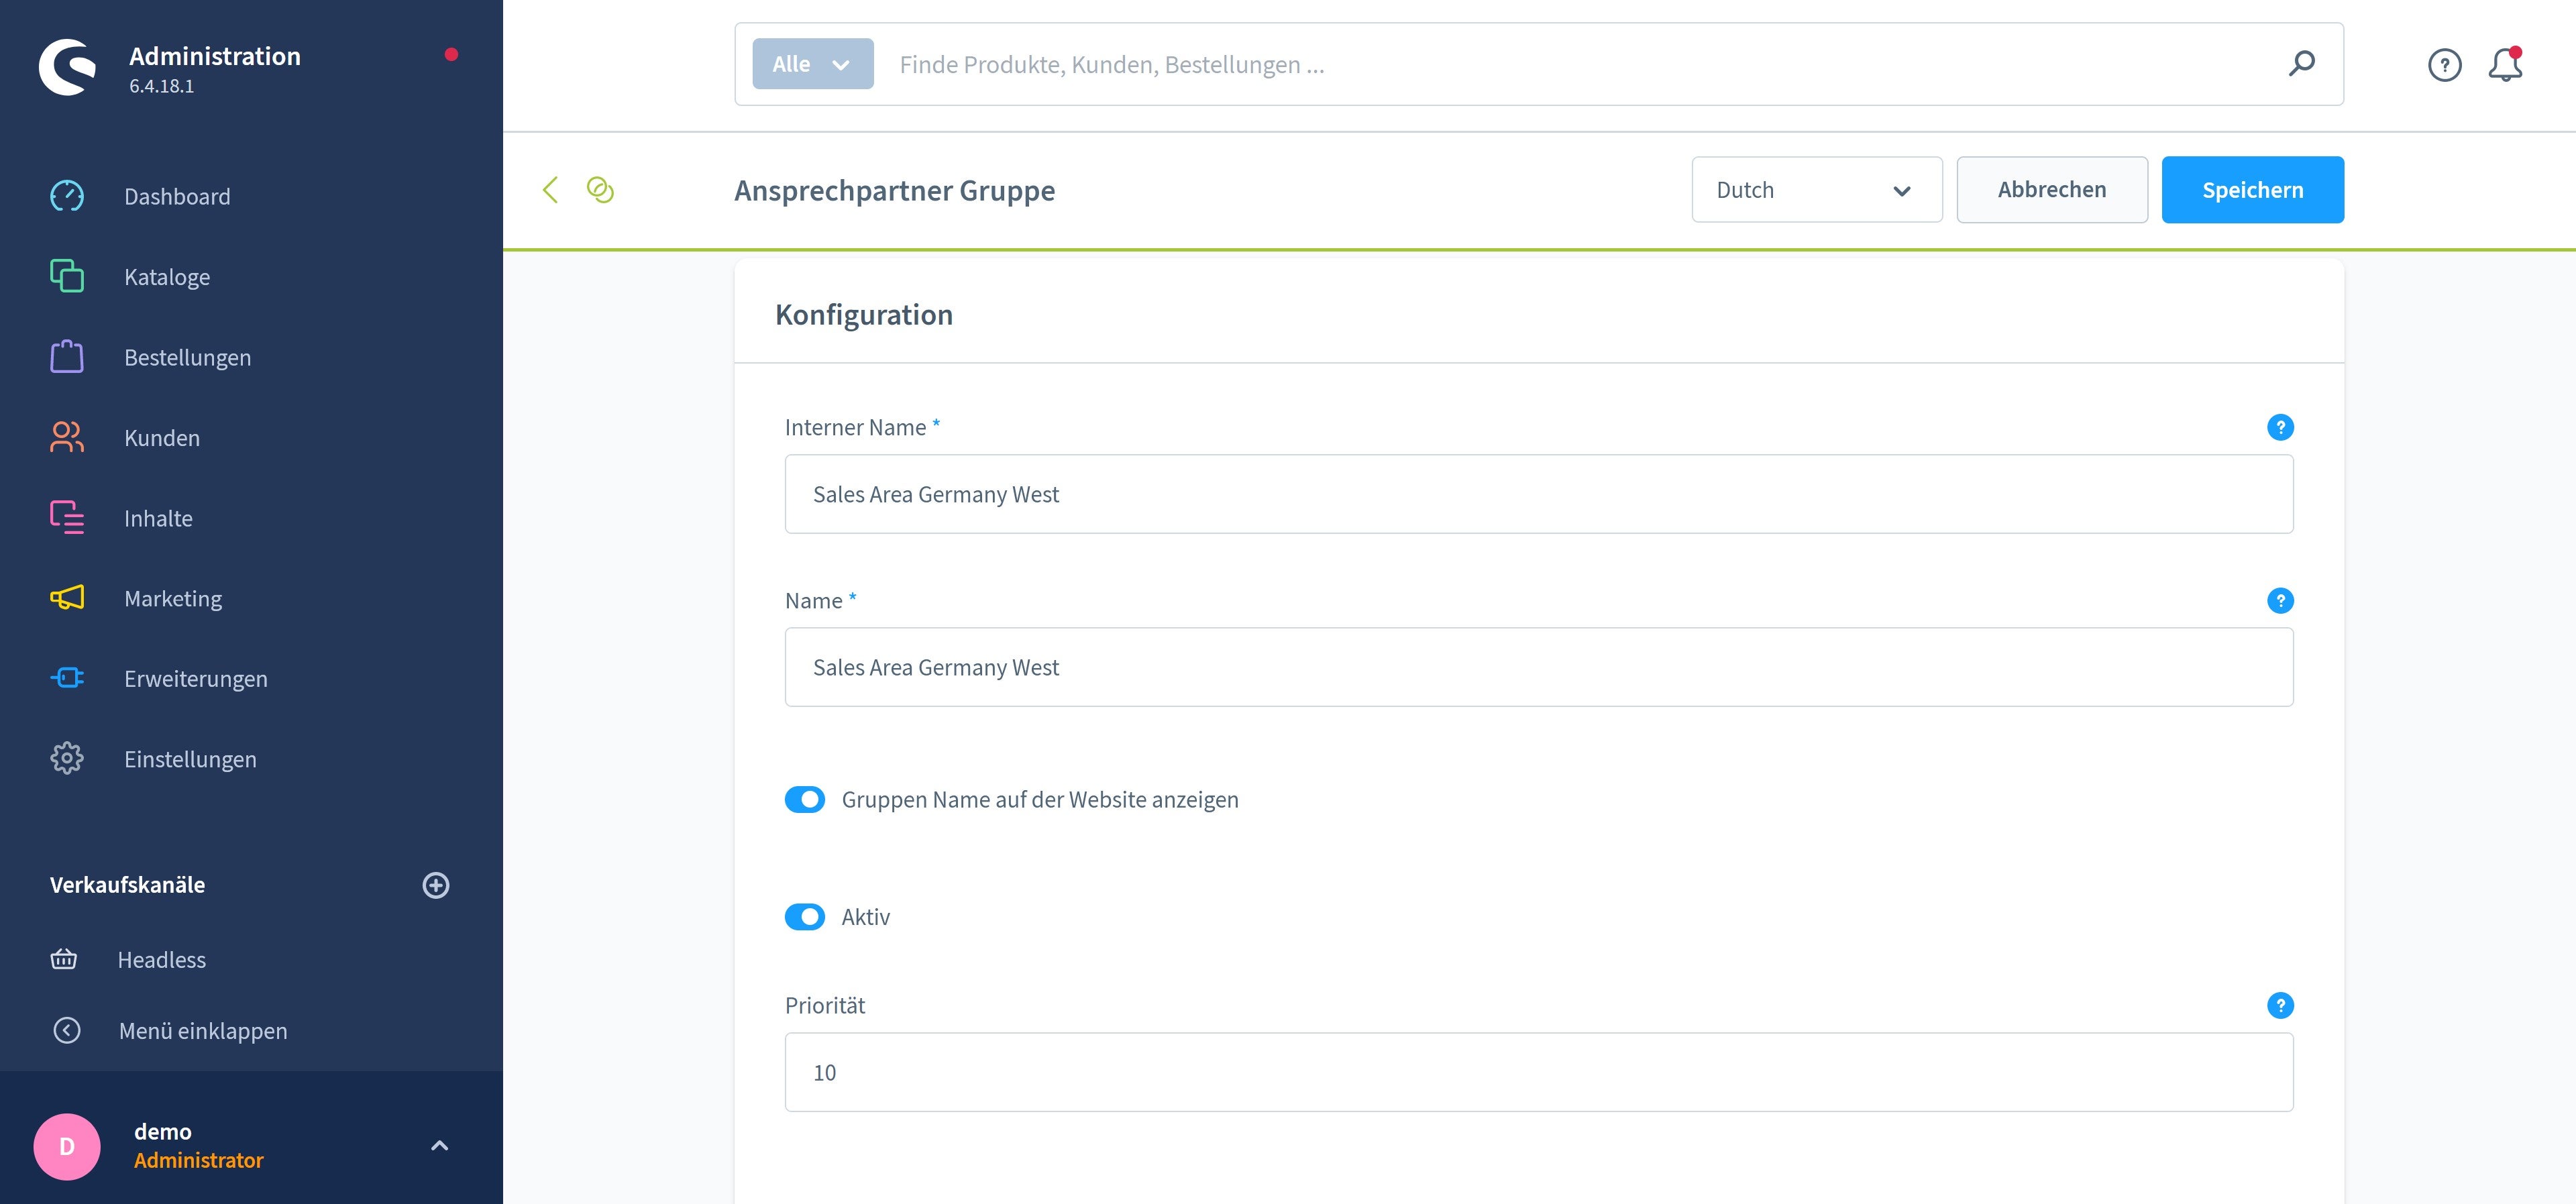Expand the demo user menu chevron
Image resolution: width=2576 pixels, height=1204 pixels.
coord(439,1146)
